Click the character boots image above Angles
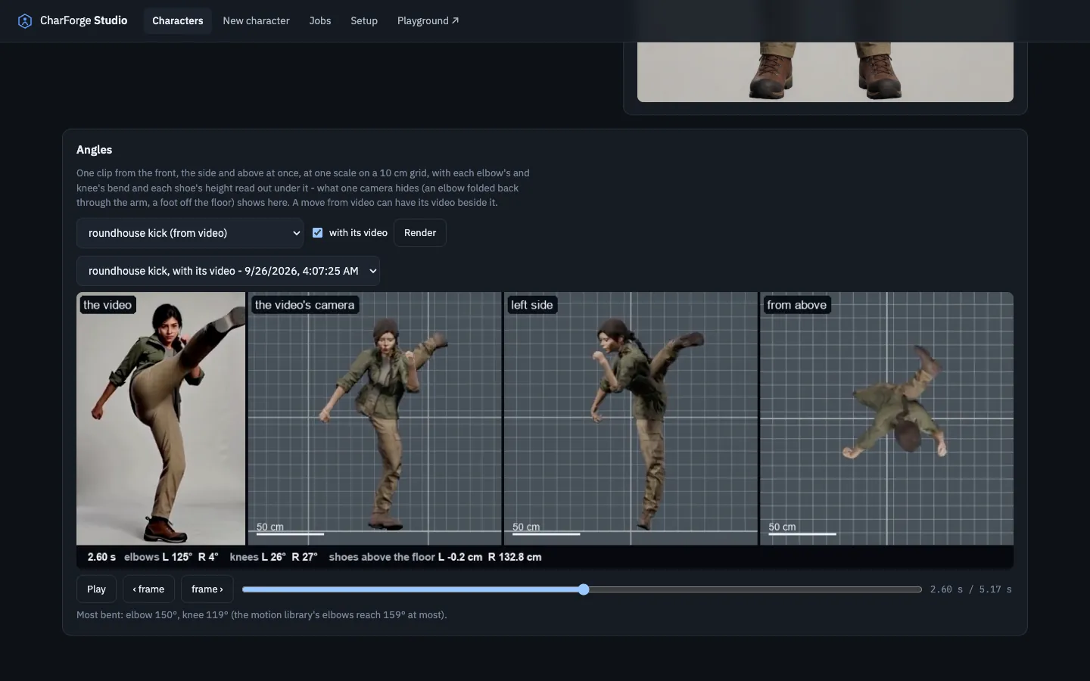The image size is (1090, 681). [825, 72]
